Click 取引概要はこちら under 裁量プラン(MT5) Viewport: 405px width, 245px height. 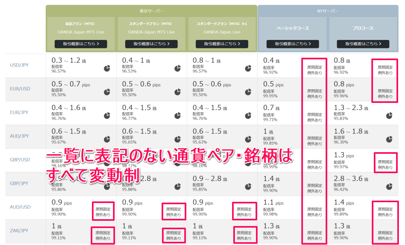tap(80, 44)
